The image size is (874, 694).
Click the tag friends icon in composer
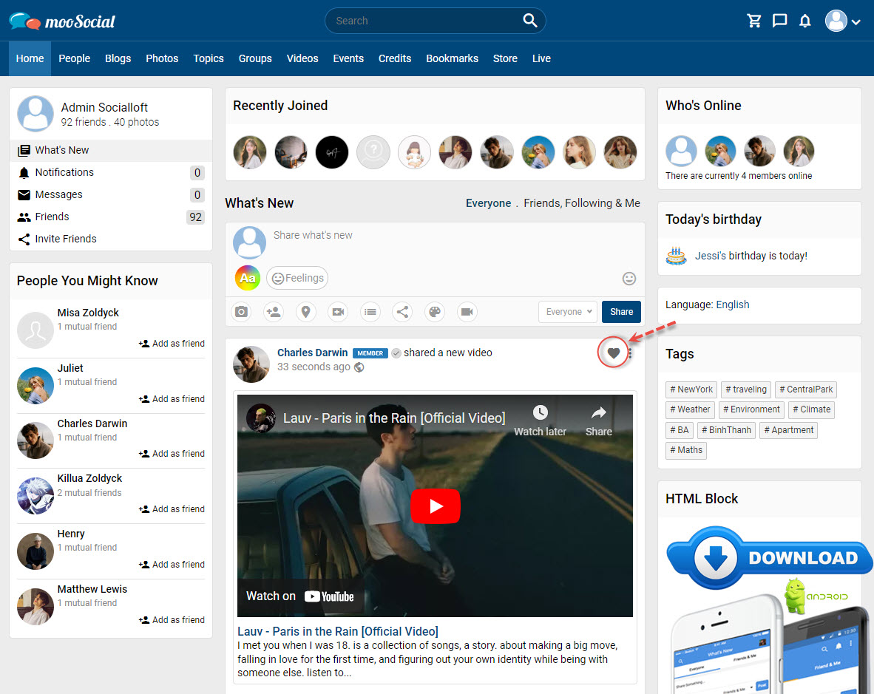pyautogui.click(x=274, y=312)
